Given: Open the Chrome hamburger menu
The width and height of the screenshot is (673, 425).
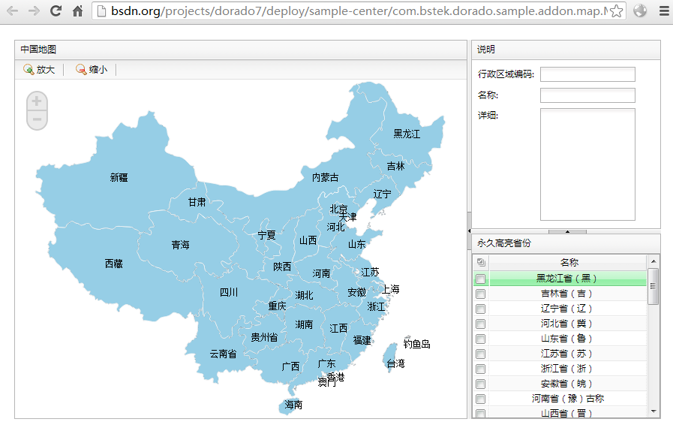Looking at the screenshot, I should point(662,11).
